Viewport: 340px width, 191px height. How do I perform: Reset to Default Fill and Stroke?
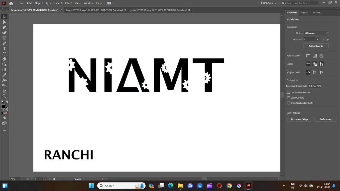click(2, 102)
